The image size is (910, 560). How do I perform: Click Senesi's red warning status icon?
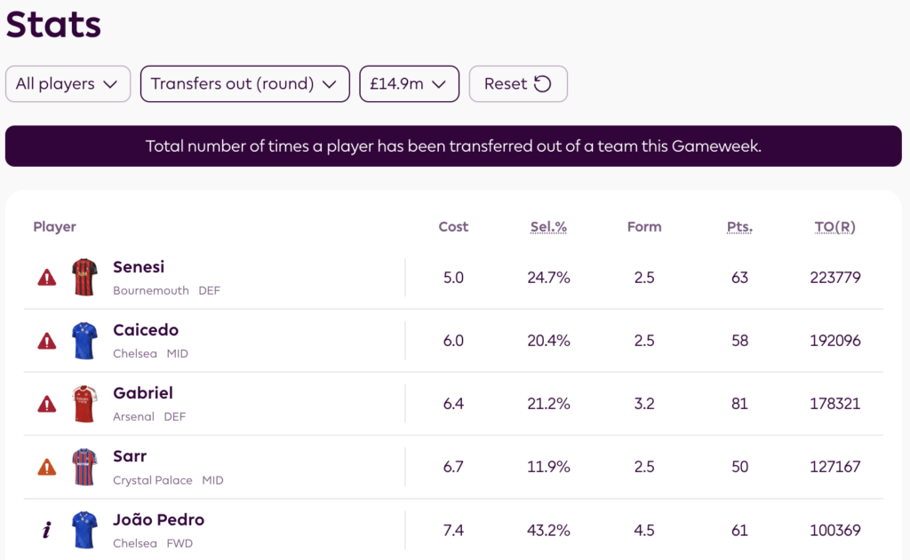tap(47, 278)
